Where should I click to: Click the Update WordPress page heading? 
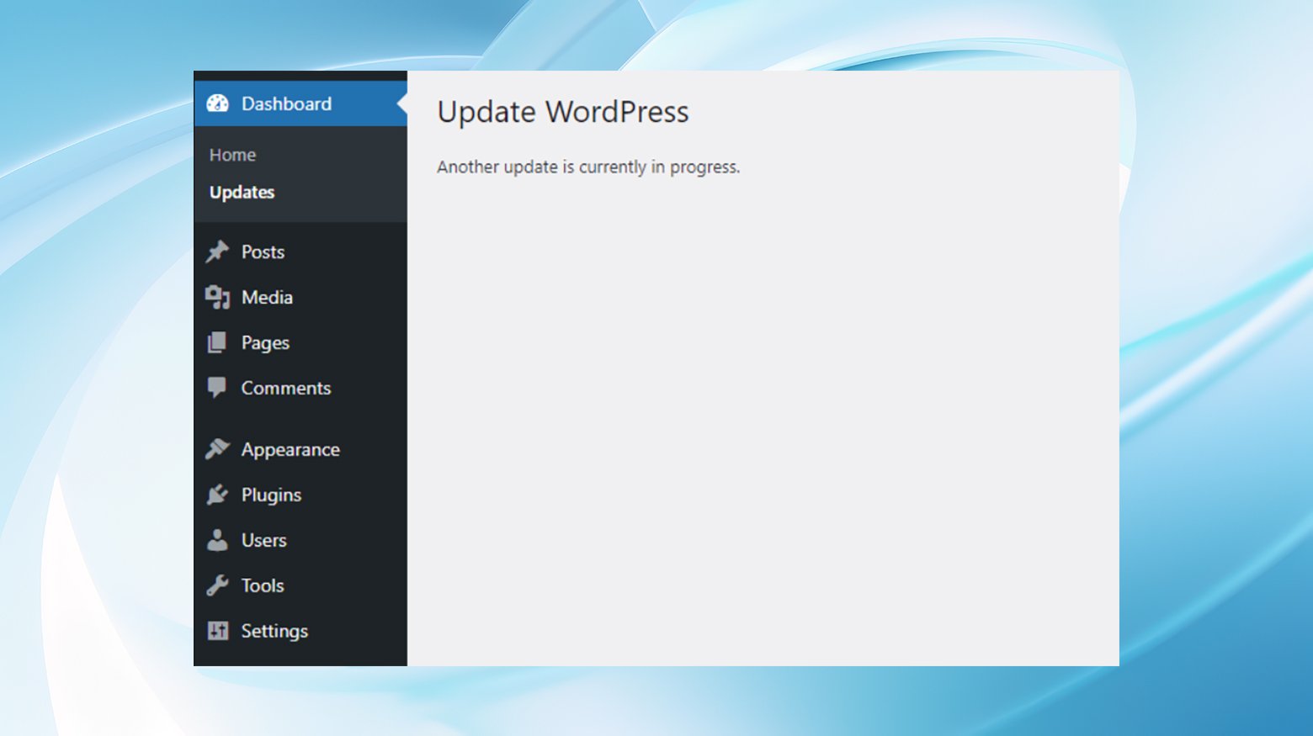tap(563, 112)
